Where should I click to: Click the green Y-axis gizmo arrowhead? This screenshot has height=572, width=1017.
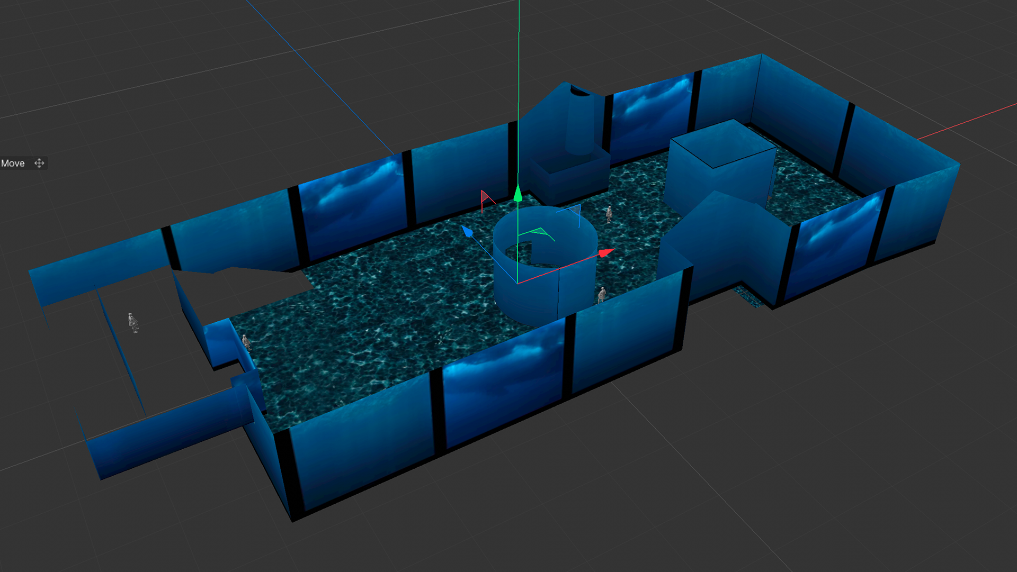coord(518,194)
